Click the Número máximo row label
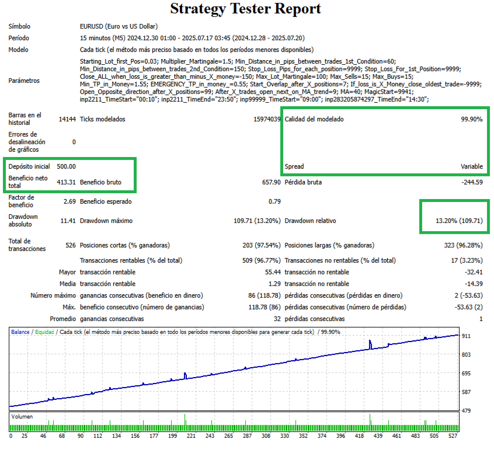 [53, 295]
